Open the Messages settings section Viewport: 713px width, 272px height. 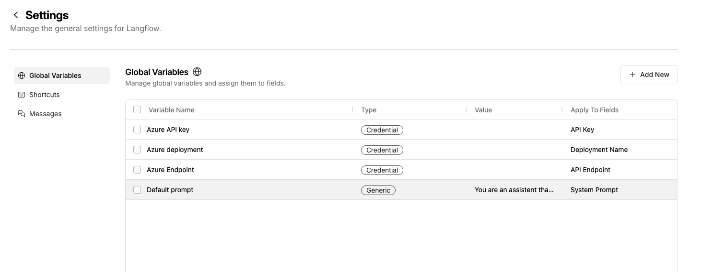46,114
